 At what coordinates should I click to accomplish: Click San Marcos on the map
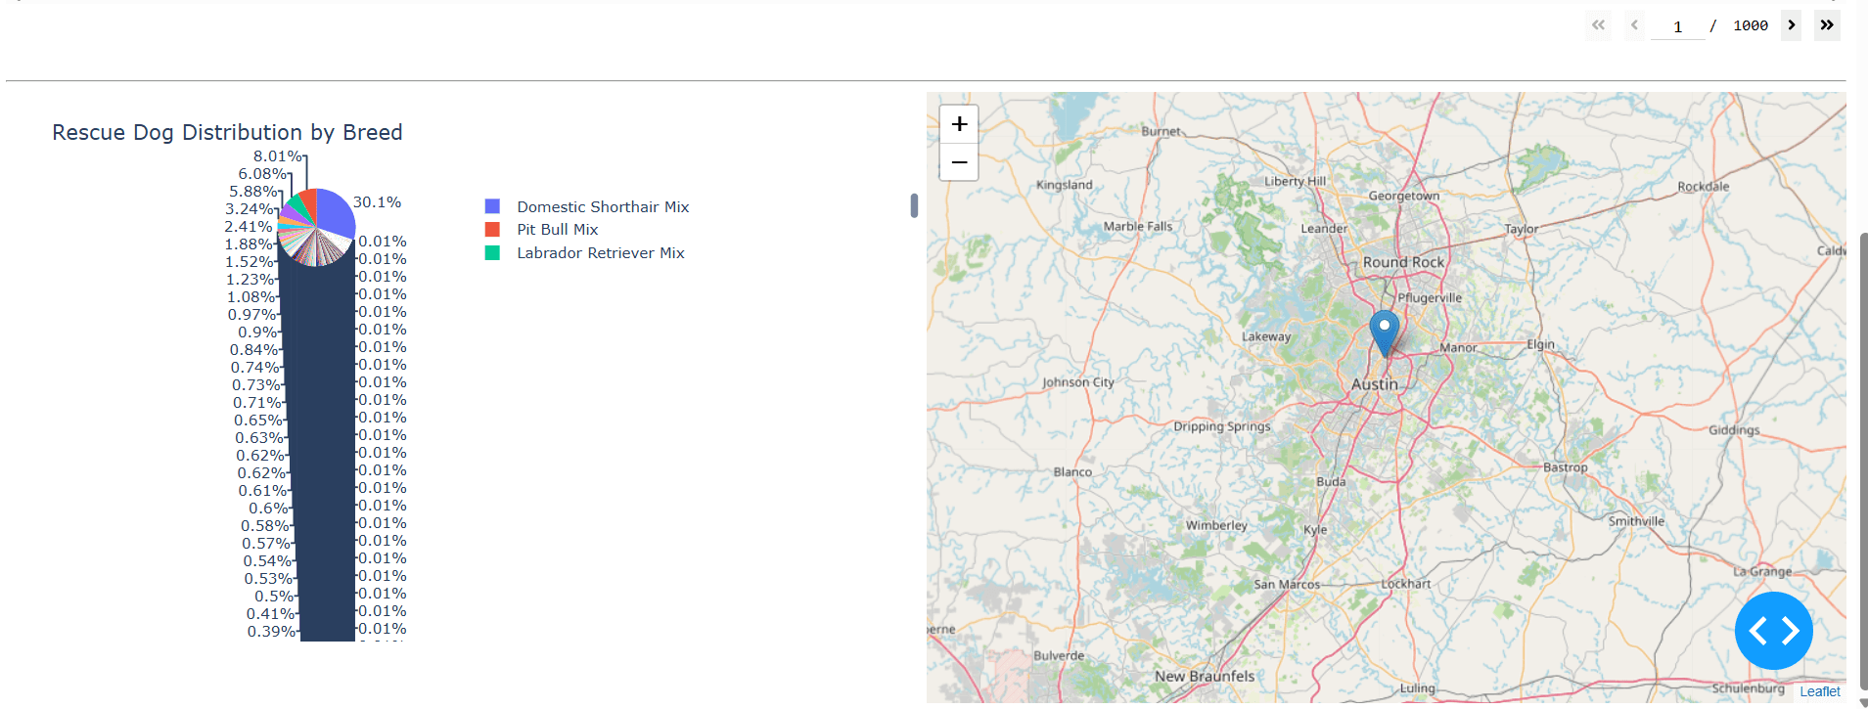pos(1287,584)
